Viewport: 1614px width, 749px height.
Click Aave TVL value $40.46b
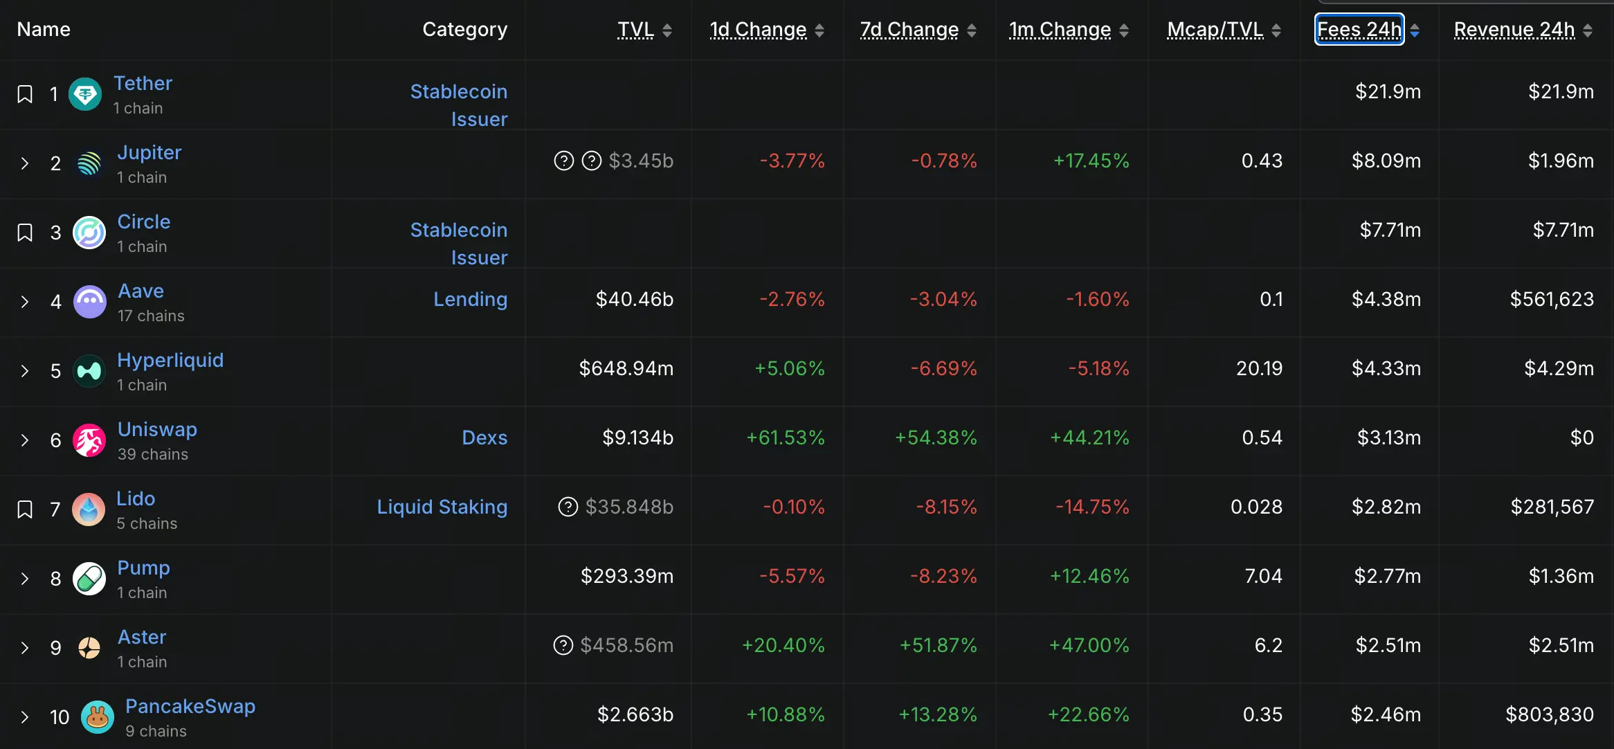coord(635,299)
